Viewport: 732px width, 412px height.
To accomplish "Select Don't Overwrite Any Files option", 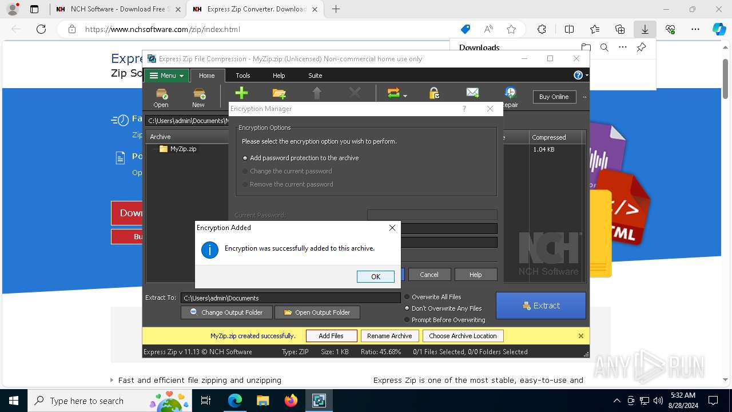I will pos(443,308).
